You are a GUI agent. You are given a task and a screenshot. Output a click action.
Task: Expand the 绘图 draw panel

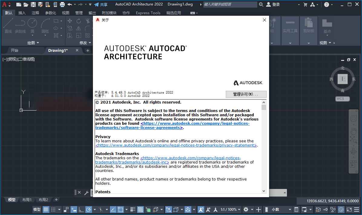coord(33,43)
